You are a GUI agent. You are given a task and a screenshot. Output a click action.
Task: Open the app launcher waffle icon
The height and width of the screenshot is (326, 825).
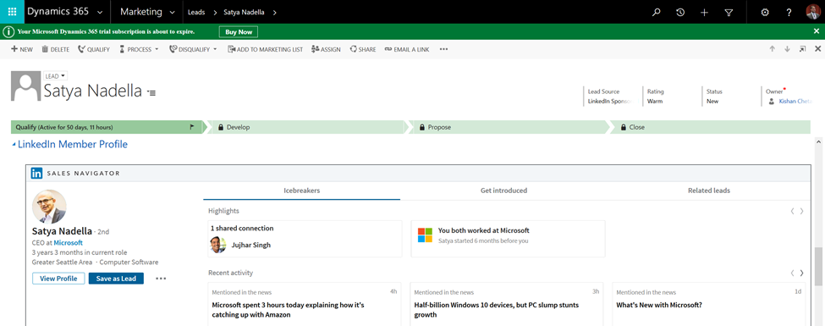[x=12, y=12]
